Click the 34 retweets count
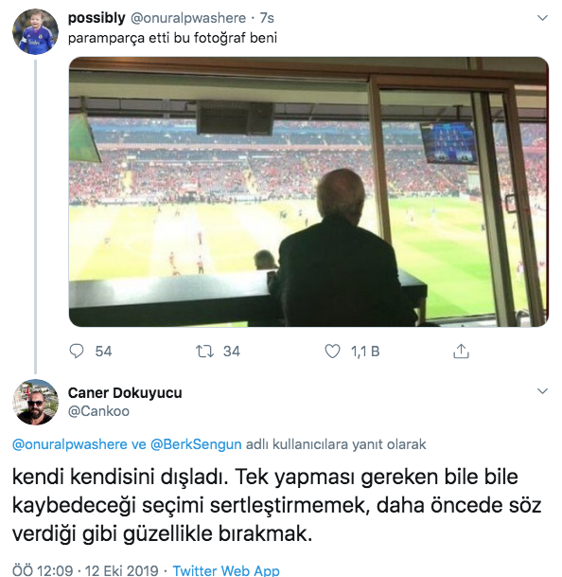Viewport: 562px width, 577px height. tap(232, 352)
